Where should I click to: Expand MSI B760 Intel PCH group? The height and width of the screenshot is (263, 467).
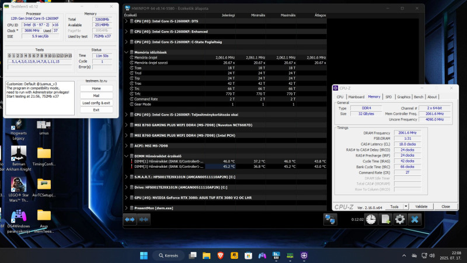pyautogui.click(x=126, y=136)
